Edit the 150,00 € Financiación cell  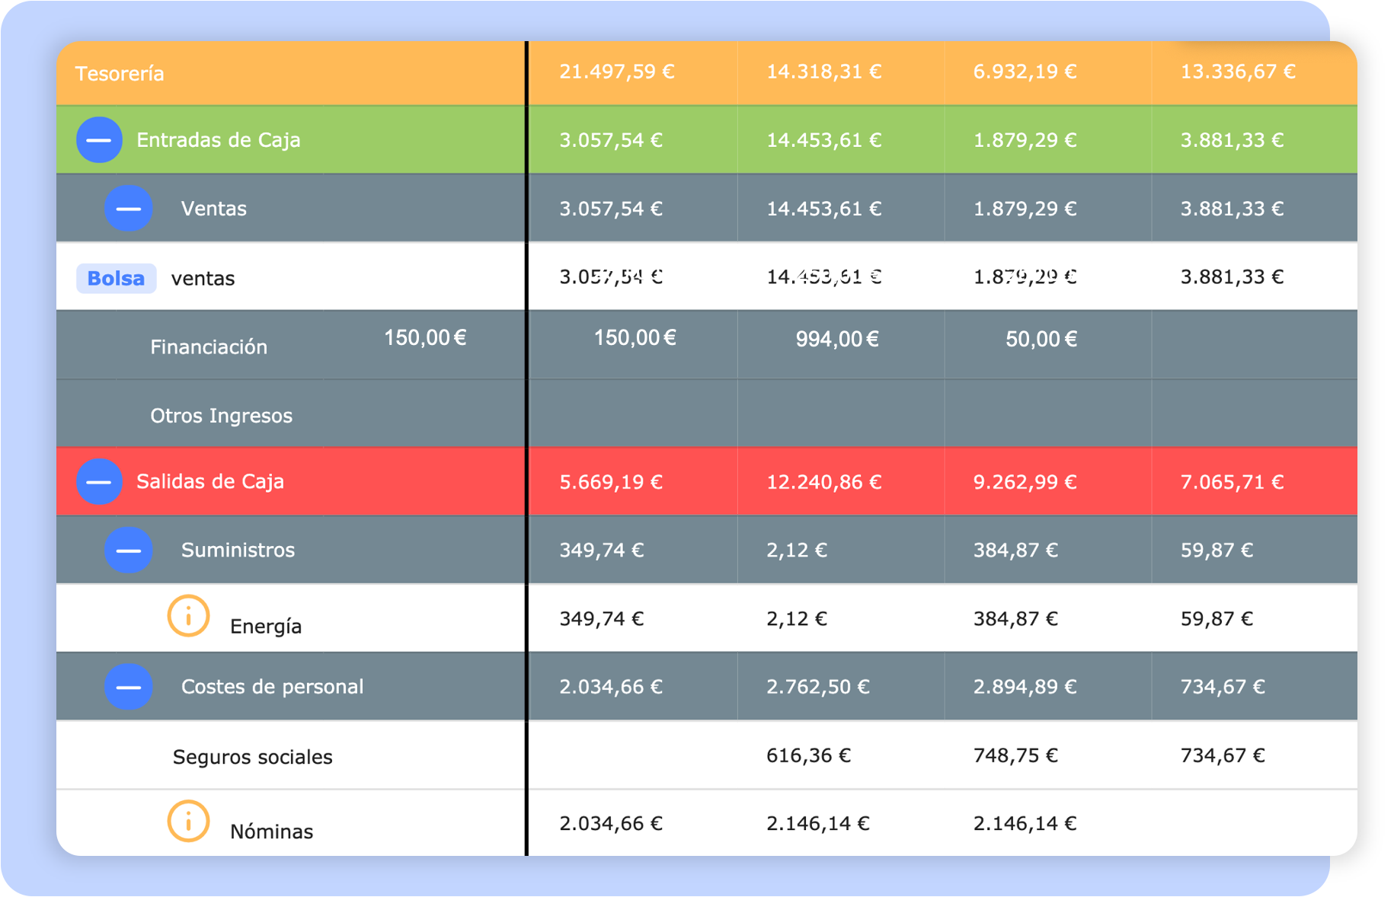coord(425,337)
